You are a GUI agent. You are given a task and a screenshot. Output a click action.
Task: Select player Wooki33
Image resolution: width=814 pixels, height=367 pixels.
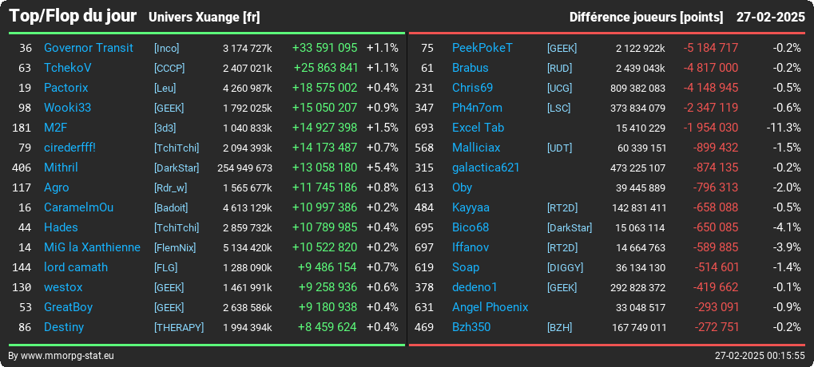[67, 108]
